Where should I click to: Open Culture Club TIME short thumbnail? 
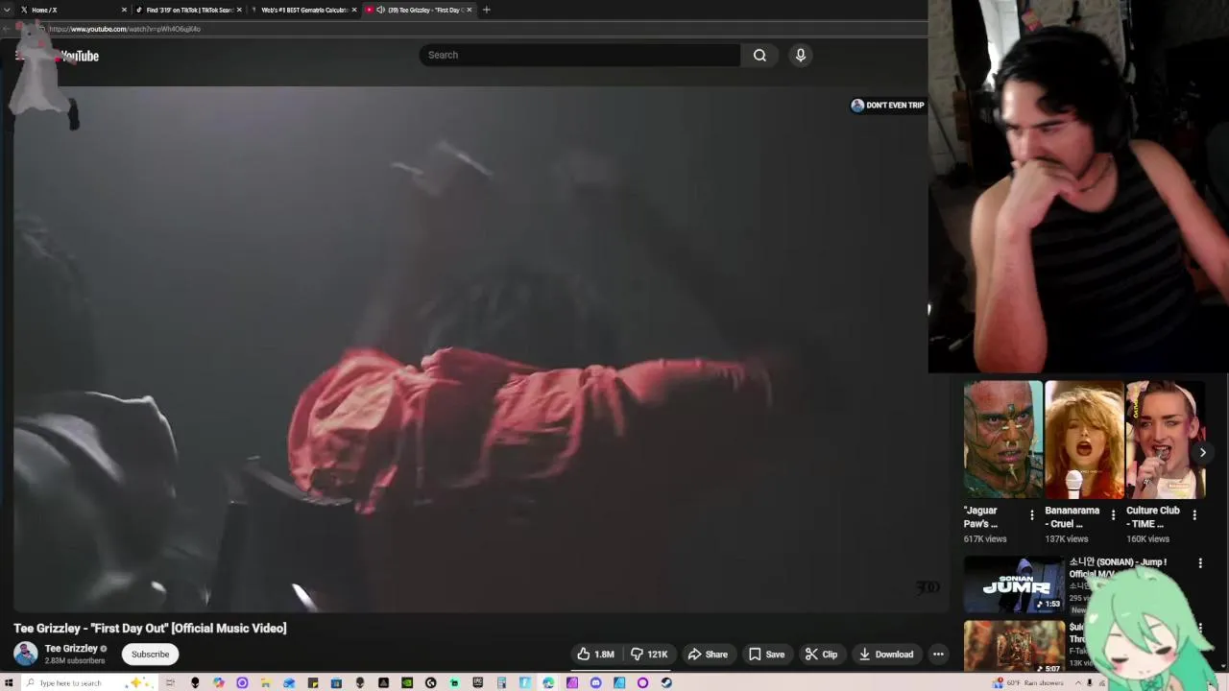pyautogui.click(x=1165, y=440)
